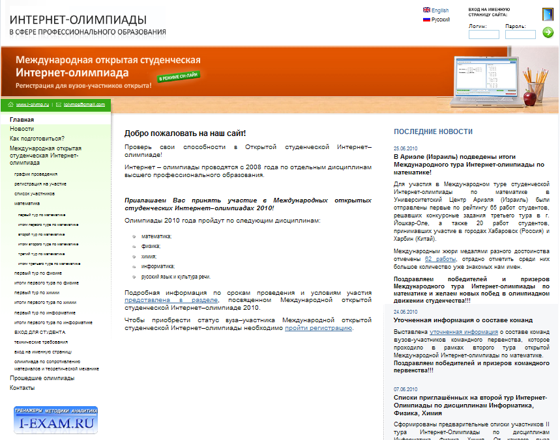This screenshot has height=440, width=560.
Task: Click the Russian flag icon
Action: pyautogui.click(x=426, y=20)
